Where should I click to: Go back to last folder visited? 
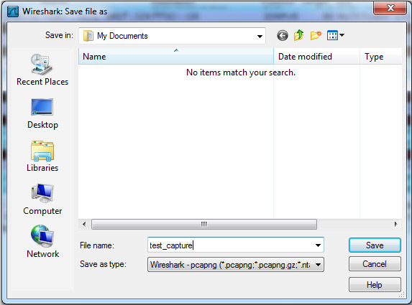coord(283,35)
